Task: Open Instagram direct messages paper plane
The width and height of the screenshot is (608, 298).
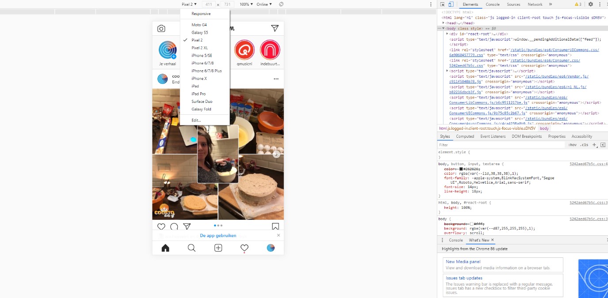Action: tap(275, 29)
